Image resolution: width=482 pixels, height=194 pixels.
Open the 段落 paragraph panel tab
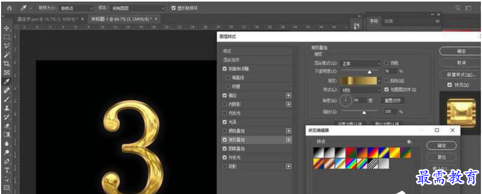tap(389, 21)
